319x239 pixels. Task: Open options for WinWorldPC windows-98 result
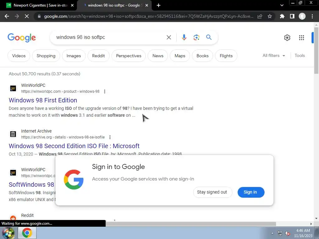(x=105, y=91)
